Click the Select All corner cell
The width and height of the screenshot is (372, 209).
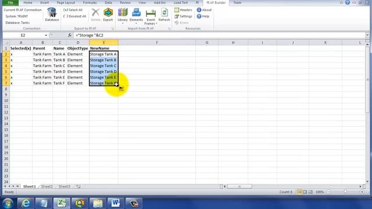pyautogui.click(x=6, y=42)
